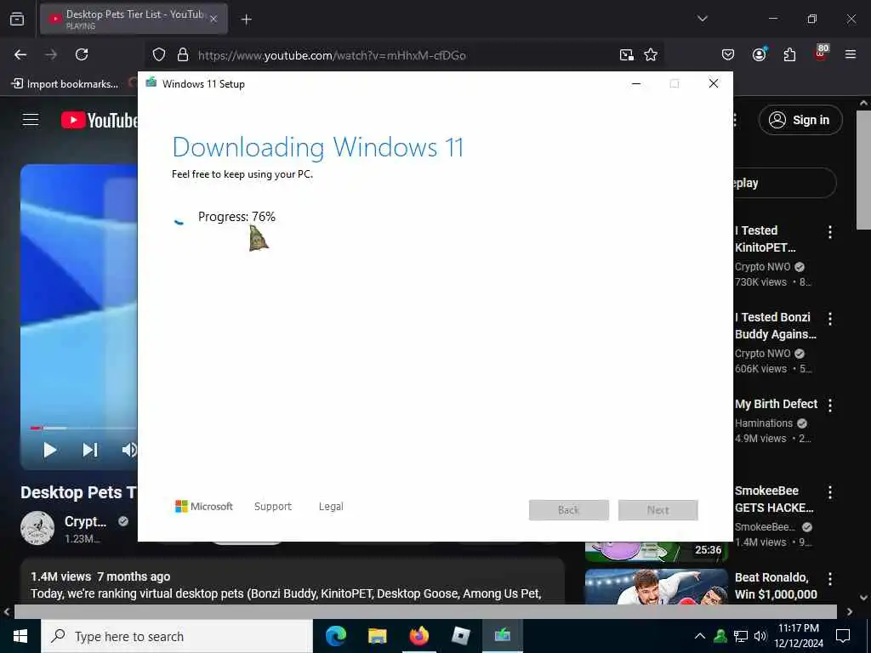
Task: Minimize the Windows 11 Setup window
Action: (636, 84)
